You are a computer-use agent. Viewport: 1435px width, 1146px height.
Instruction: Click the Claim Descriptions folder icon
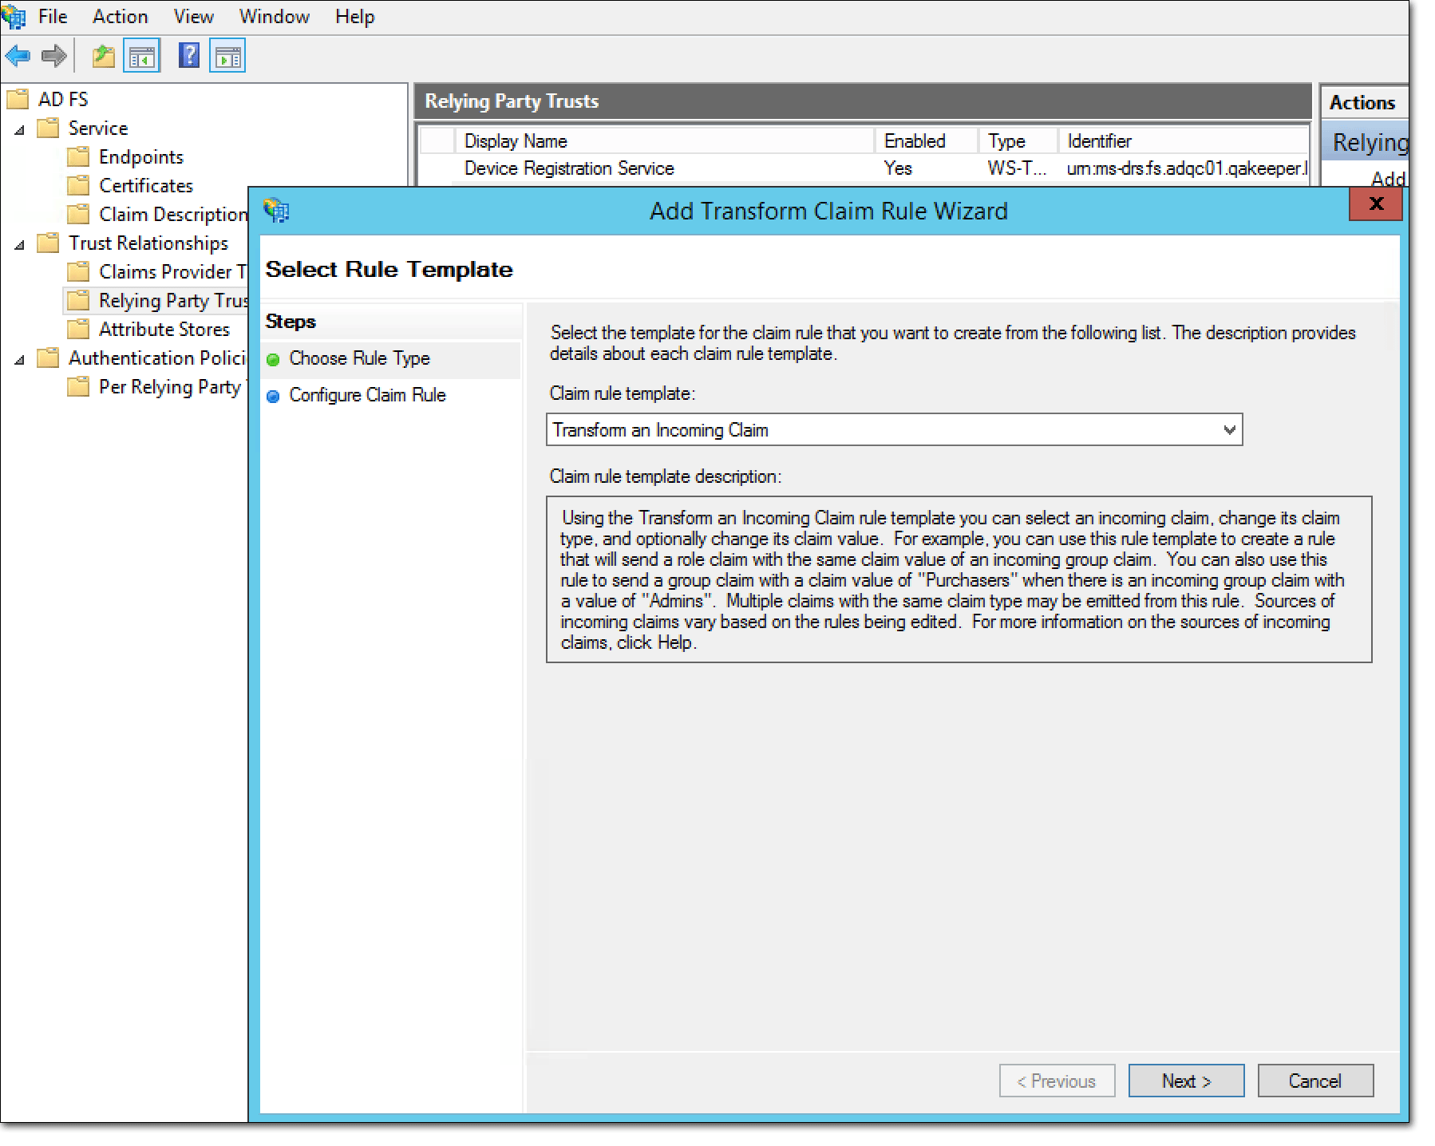click(x=79, y=214)
